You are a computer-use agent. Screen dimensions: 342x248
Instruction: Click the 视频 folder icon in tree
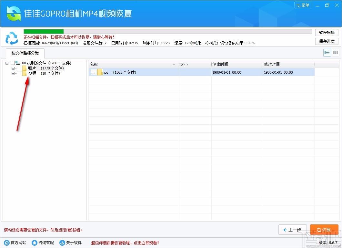click(x=24, y=73)
